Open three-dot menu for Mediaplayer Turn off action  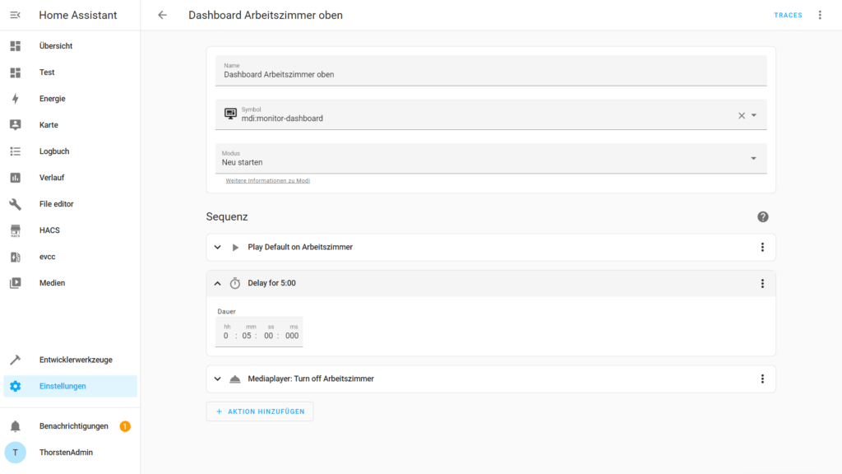click(x=762, y=379)
